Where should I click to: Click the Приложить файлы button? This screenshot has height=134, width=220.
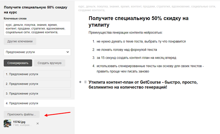coord(22,114)
